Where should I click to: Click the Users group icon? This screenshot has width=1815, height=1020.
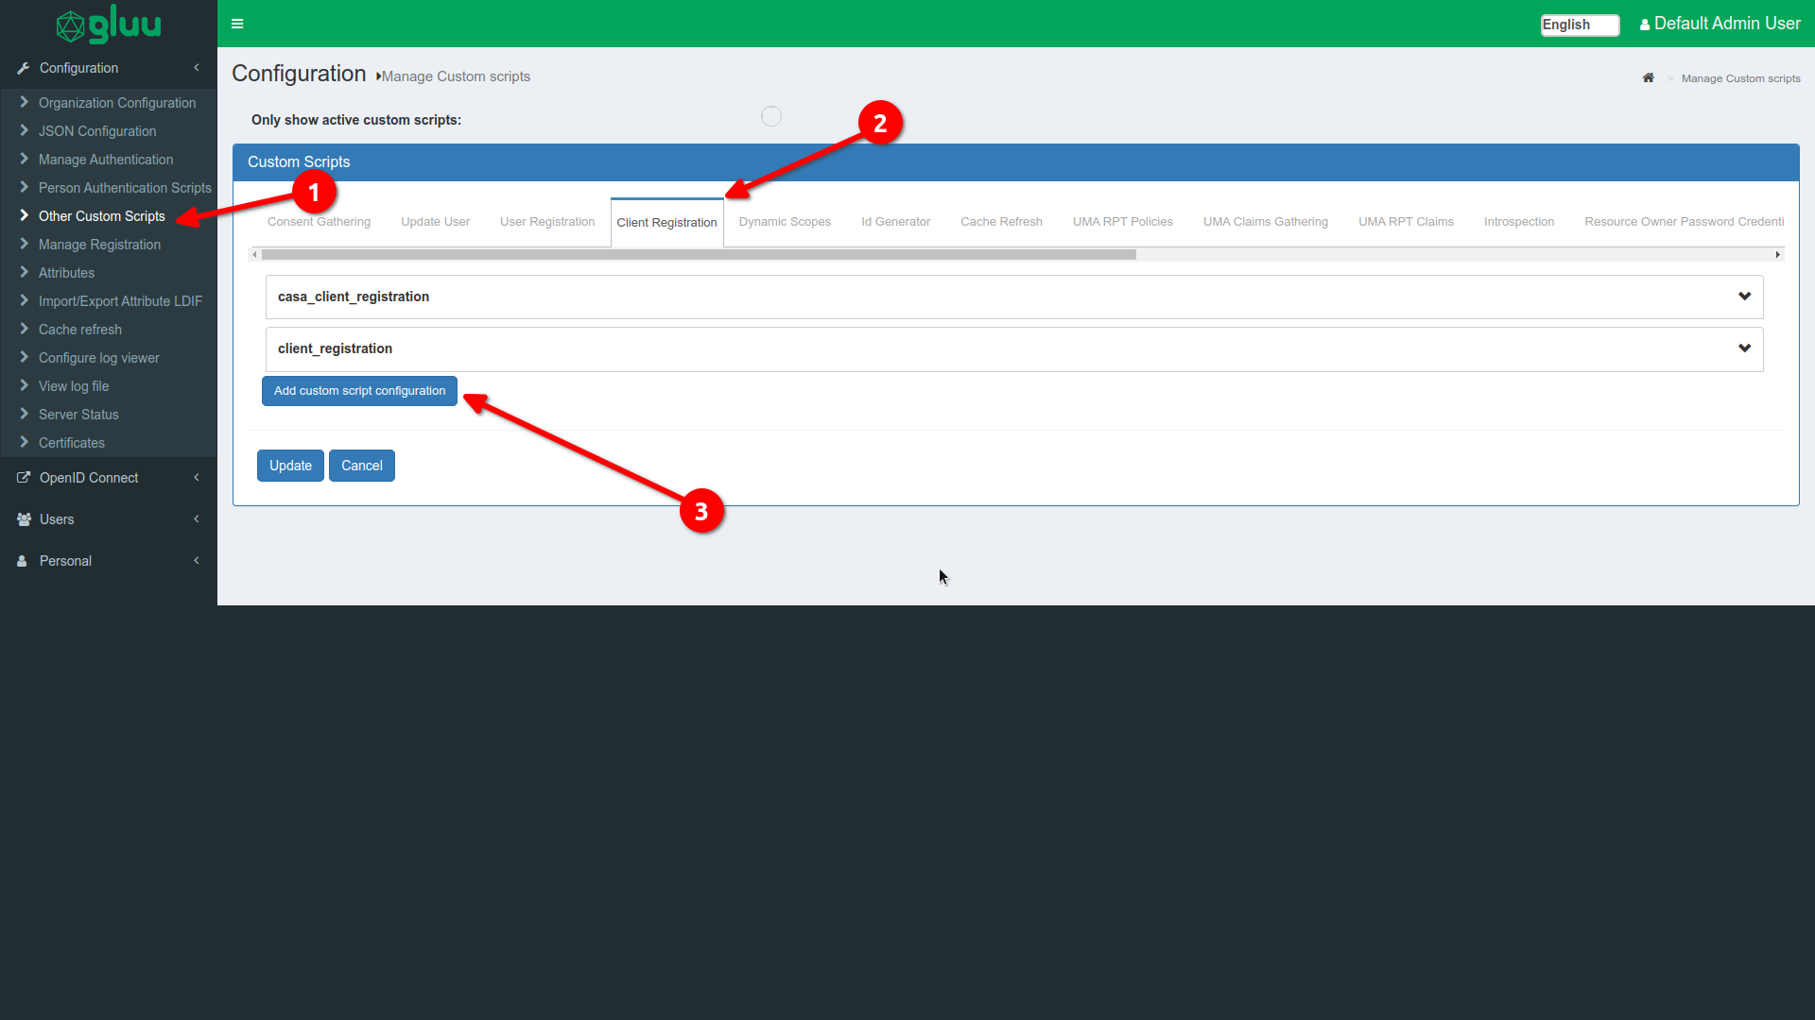(24, 519)
